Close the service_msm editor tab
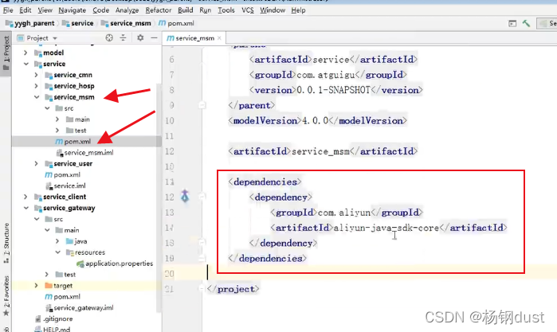This screenshot has height=332, width=557. click(x=219, y=38)
